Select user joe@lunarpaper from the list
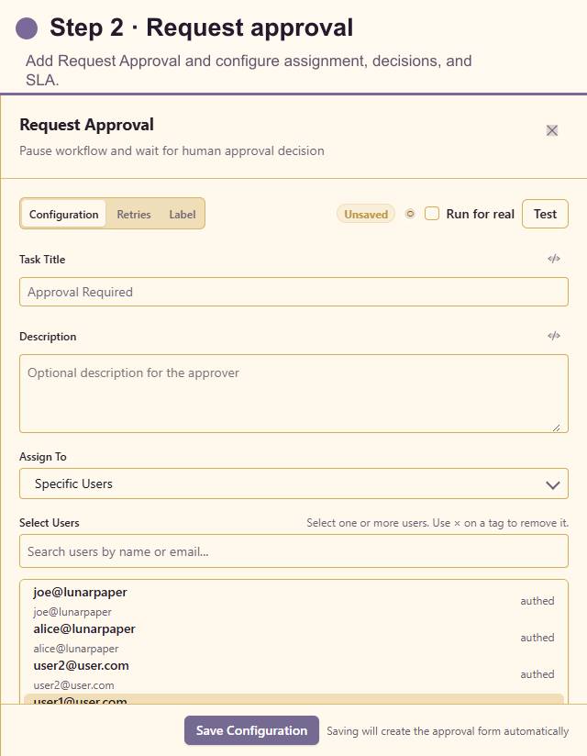This screenshot has width=587, height=756. (x=294, y=601)
